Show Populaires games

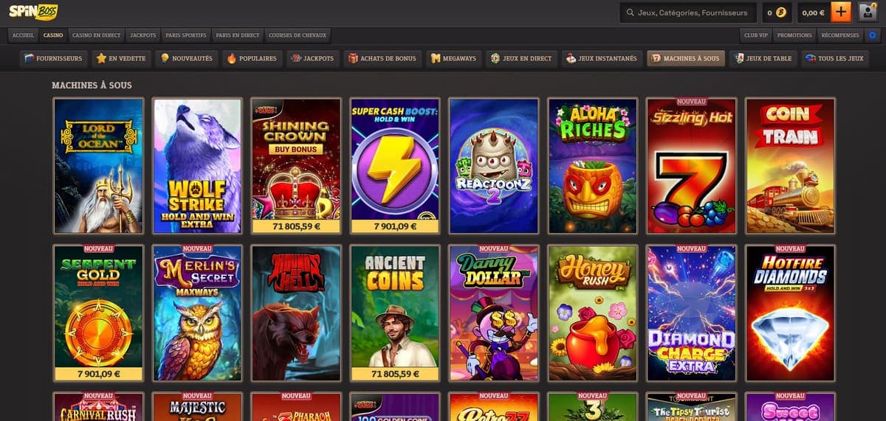coord(252,58)
